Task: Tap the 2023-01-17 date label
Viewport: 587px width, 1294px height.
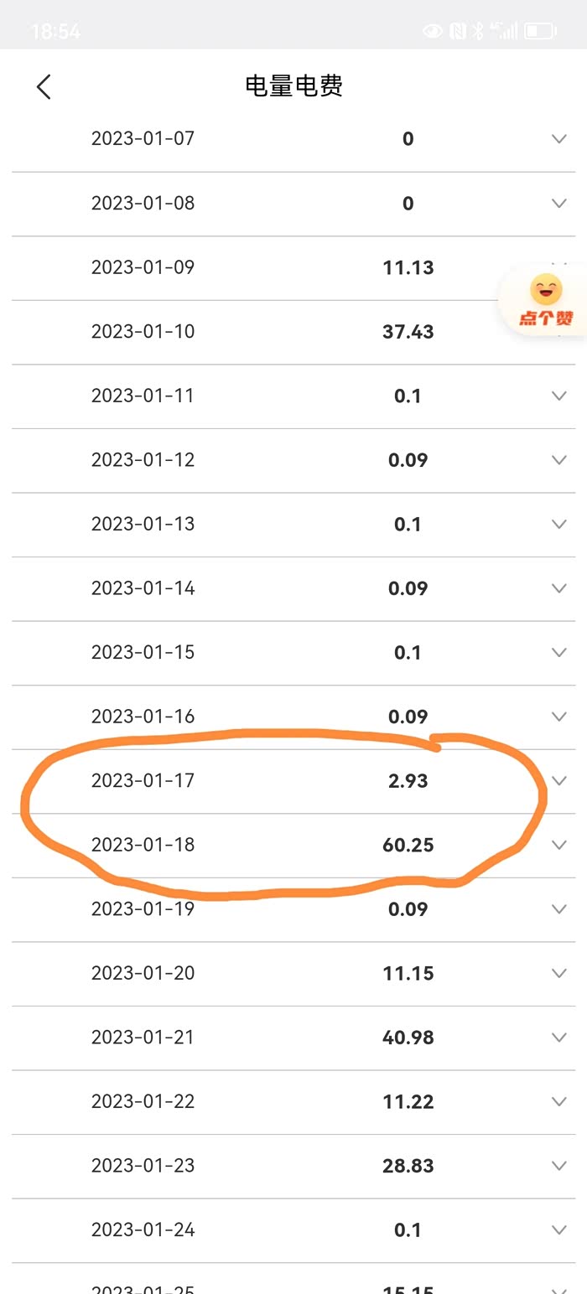Action: [x=143, y=781]
